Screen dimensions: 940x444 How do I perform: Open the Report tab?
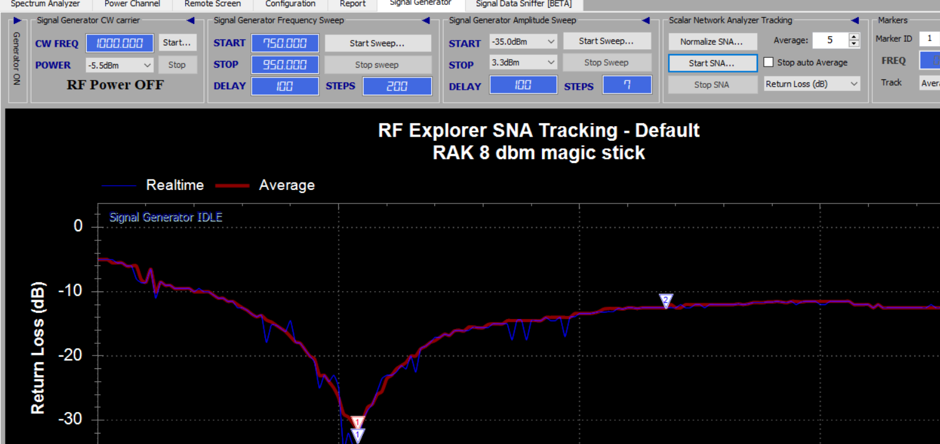[x=352, y=4]
